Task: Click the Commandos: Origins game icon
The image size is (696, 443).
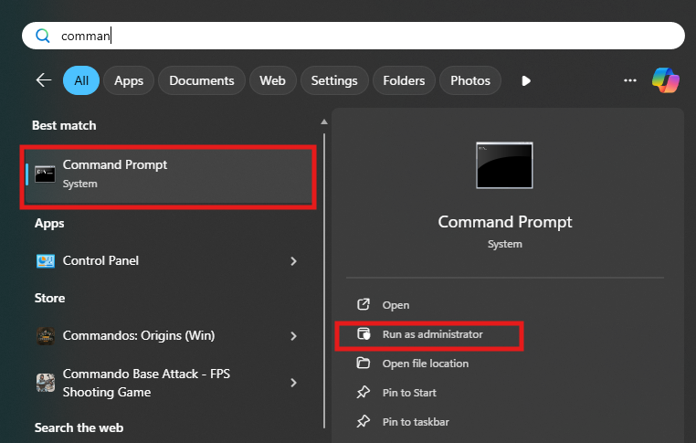Action: 46,336
